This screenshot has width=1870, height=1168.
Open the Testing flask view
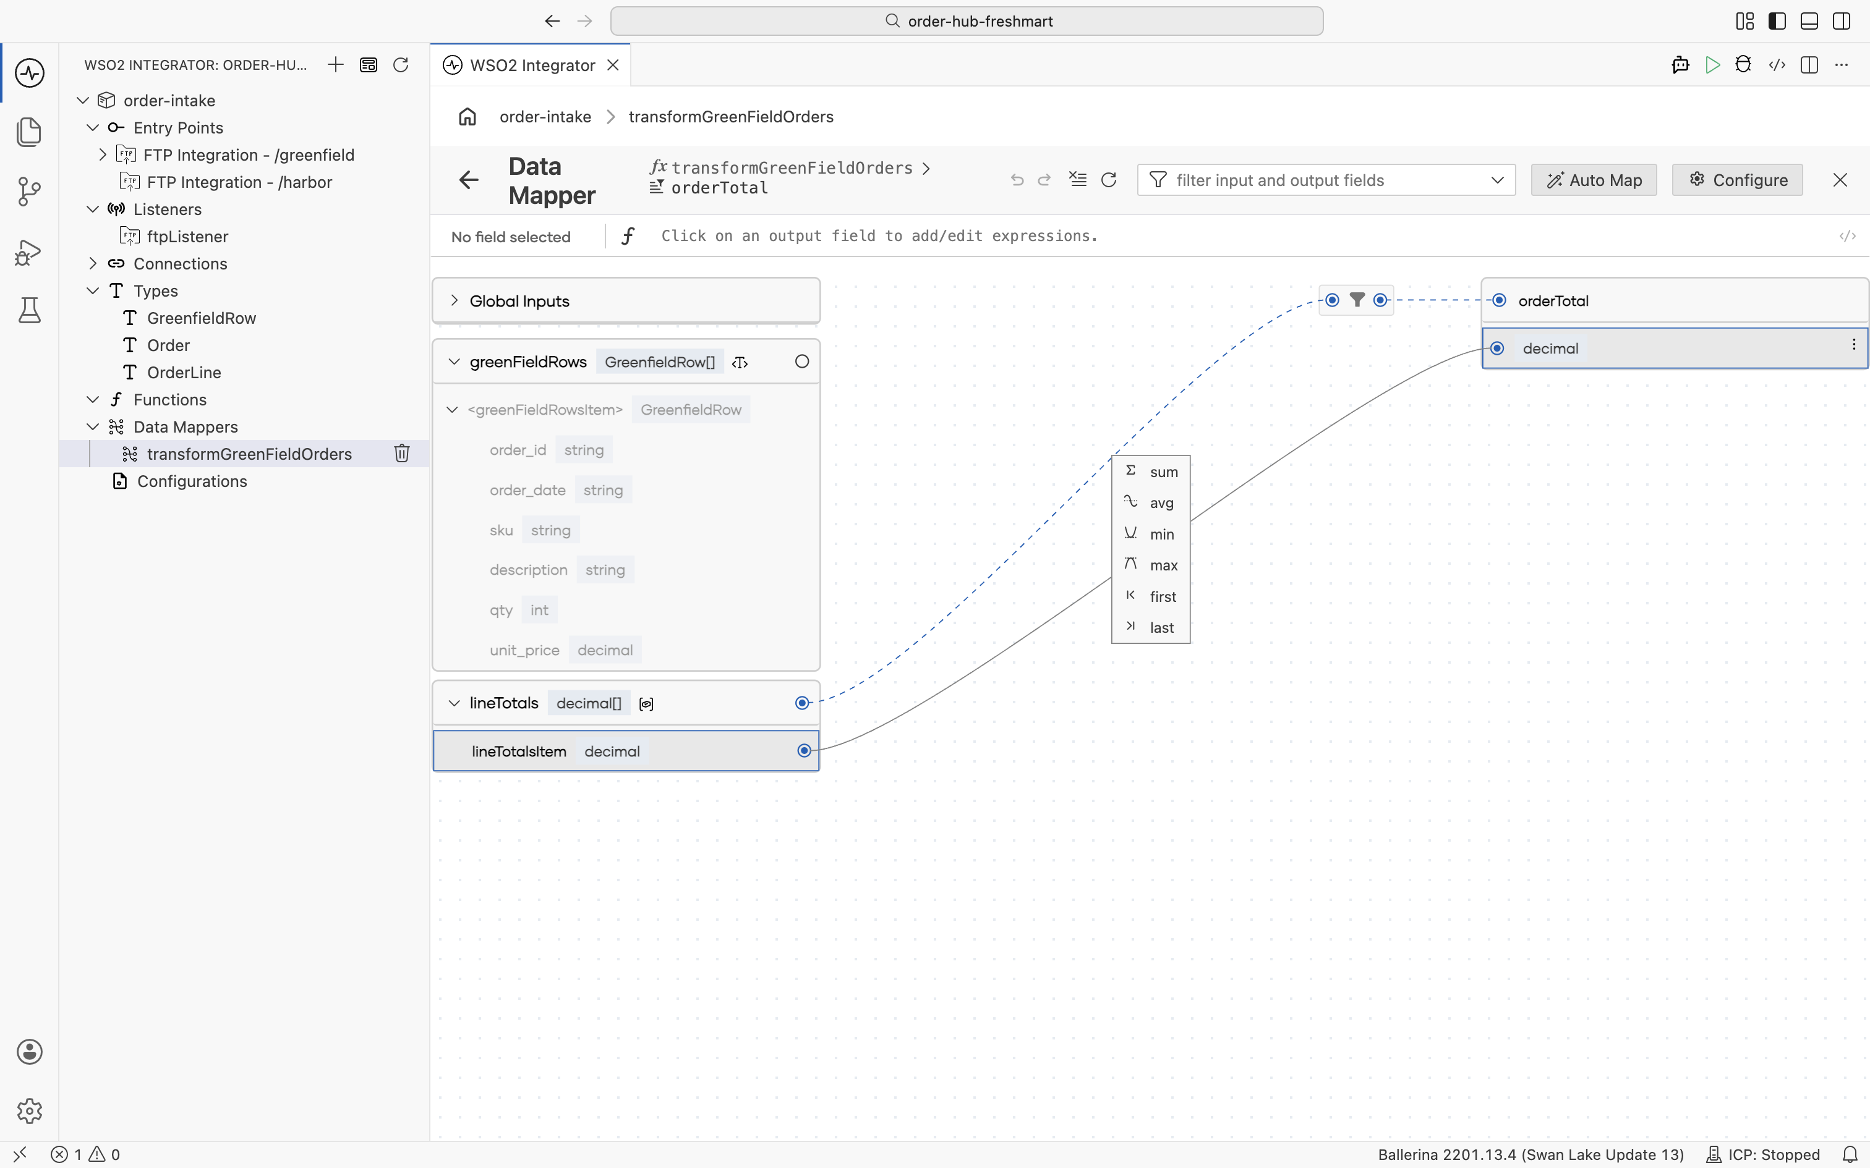pyautogui.click(x=29, y=310)
